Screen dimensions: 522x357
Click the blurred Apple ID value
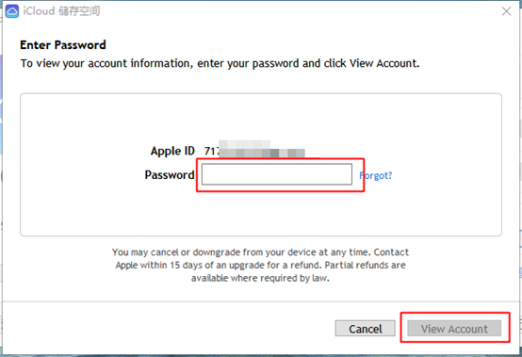click(x=254, y=150)
